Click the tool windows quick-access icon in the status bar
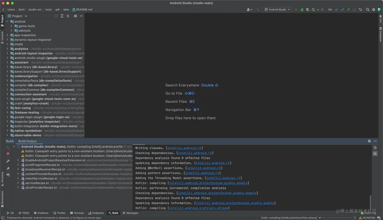 click(3, 218)
